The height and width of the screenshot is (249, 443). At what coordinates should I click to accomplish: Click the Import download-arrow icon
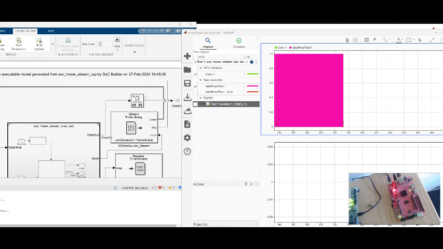[187, 97]
